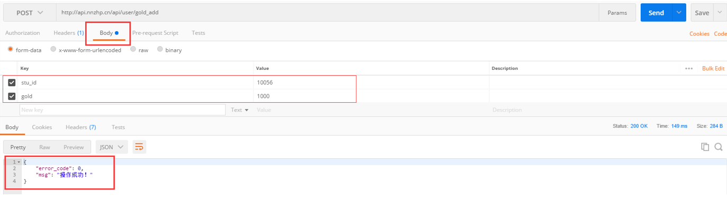
Task: Click the three dots column options icon
Action: (x=689, y=68)
